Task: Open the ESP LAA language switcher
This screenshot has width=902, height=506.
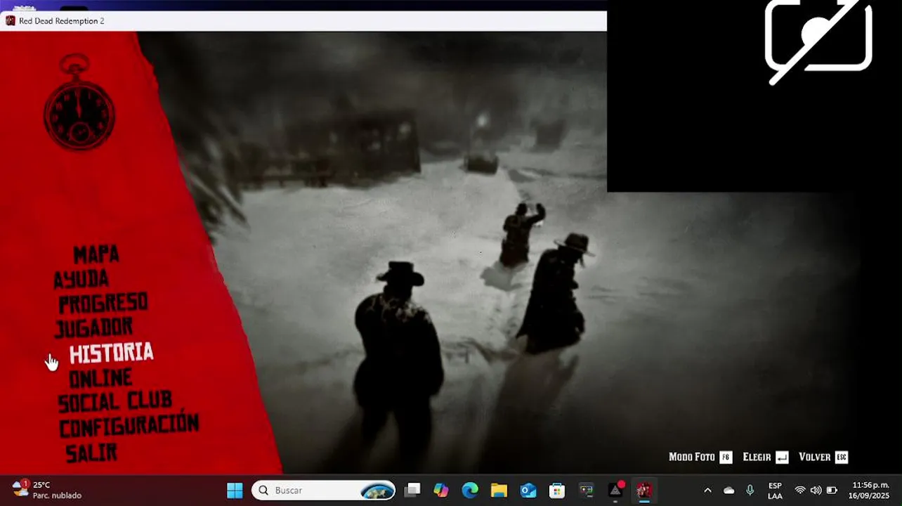Action: pyautogui.click(x=775, y=491)
